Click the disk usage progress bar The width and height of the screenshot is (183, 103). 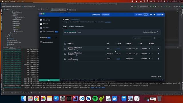coord(70,31)
